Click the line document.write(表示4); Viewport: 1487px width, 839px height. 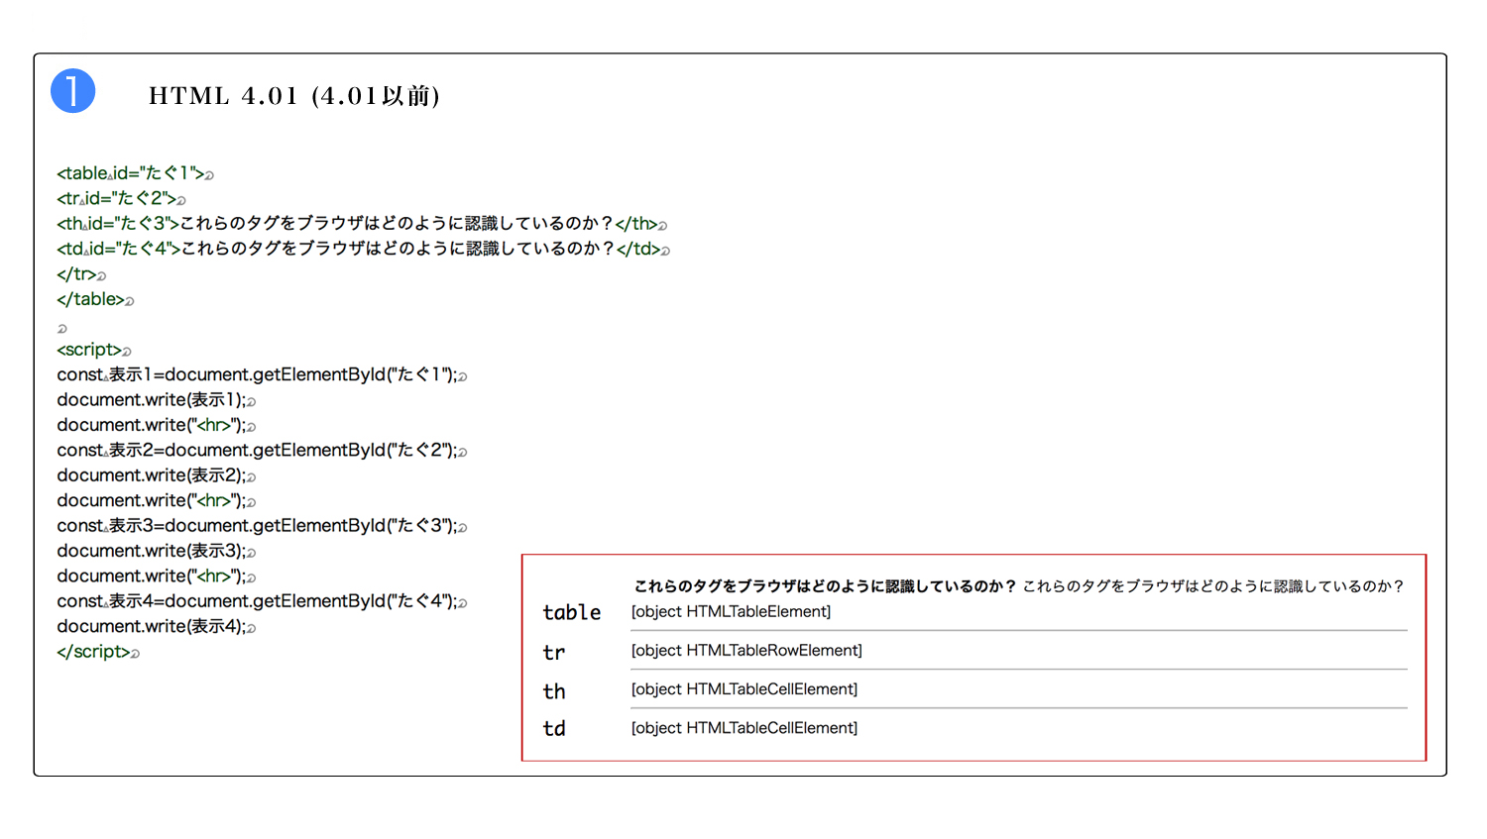[x=157, y=626]
